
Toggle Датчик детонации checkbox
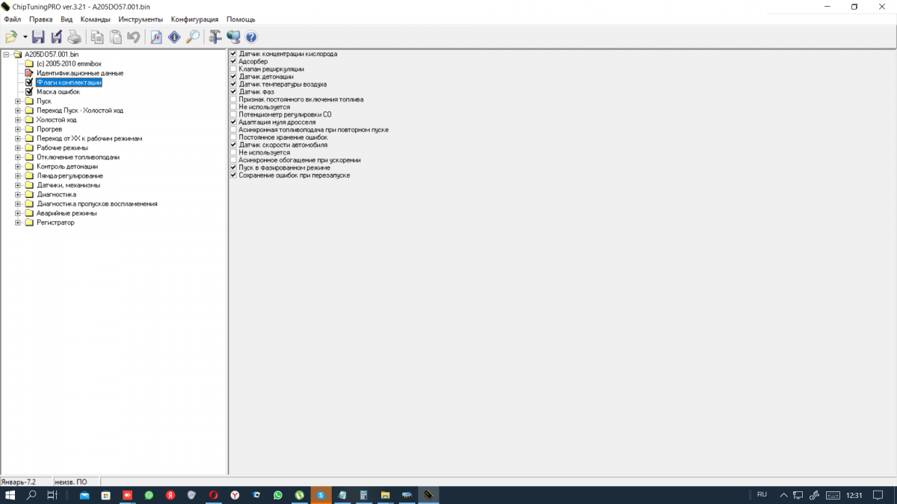click(x=234, y=76)
